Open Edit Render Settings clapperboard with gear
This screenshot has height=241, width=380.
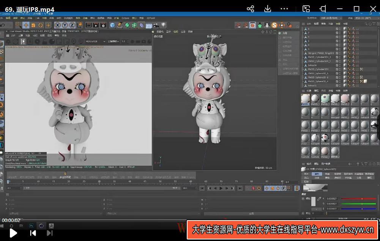(x=103, y=25)
